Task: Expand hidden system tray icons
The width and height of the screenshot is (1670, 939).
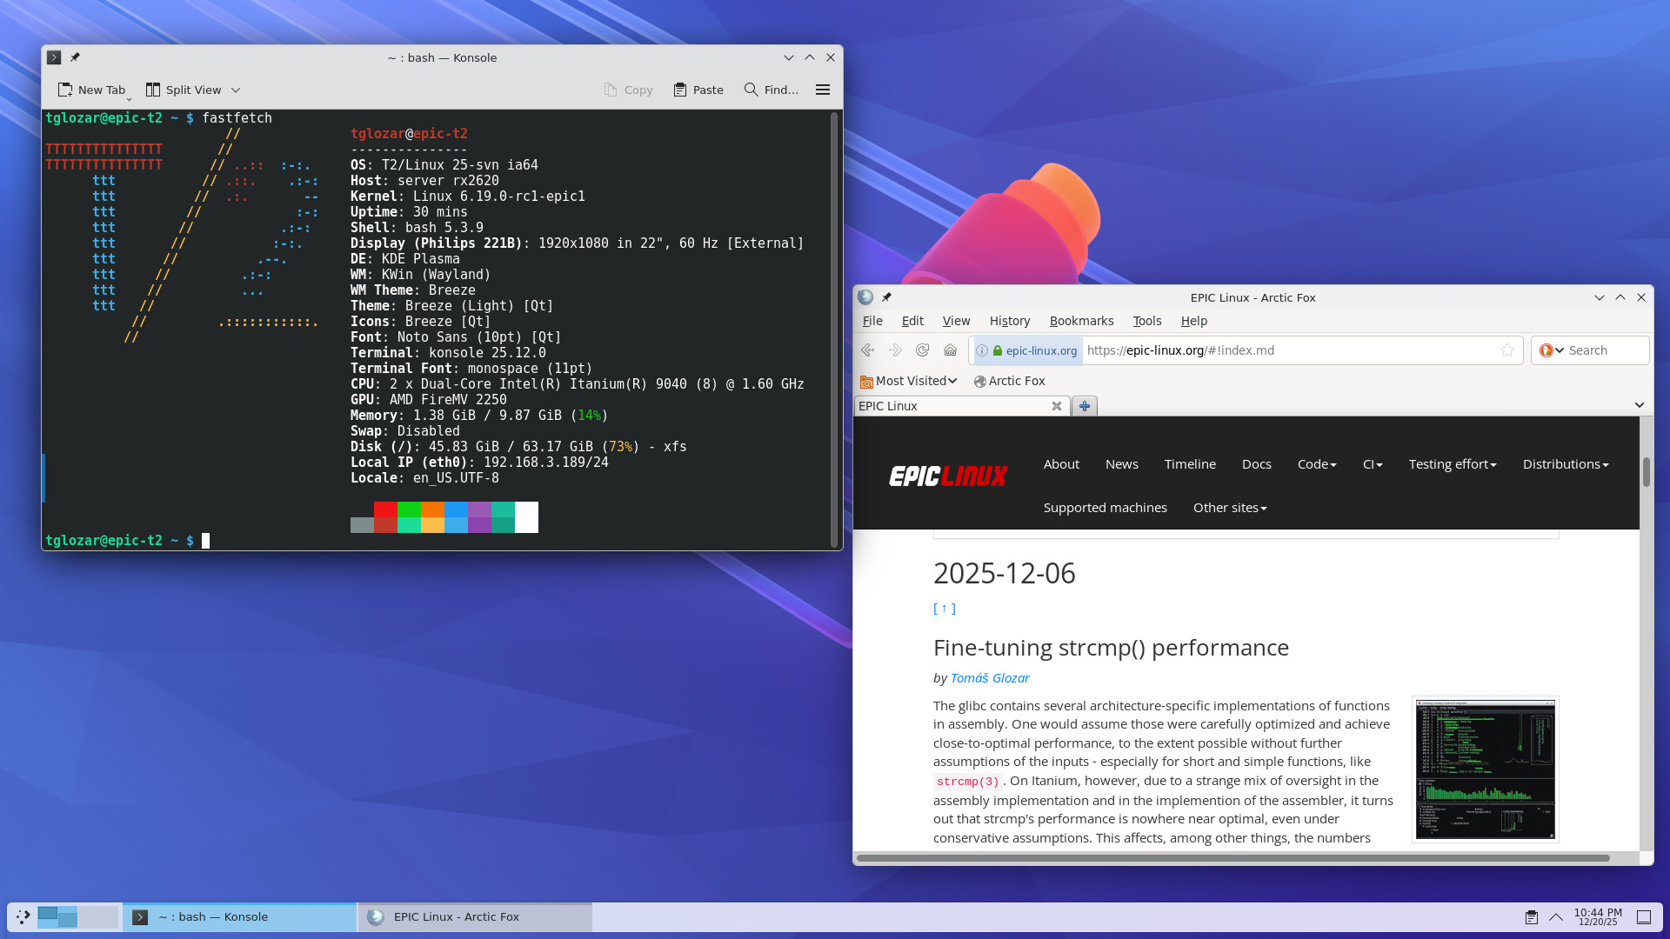Action: tap(1556, 917)
